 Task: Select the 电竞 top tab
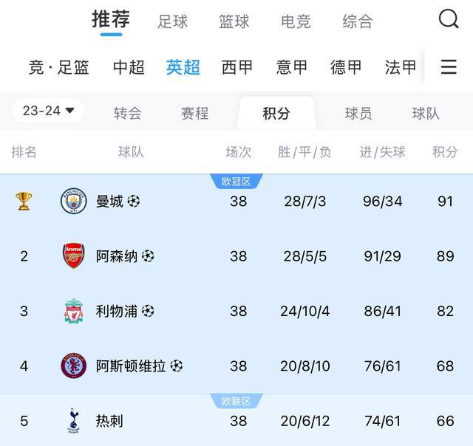click(x=296, y=21)
